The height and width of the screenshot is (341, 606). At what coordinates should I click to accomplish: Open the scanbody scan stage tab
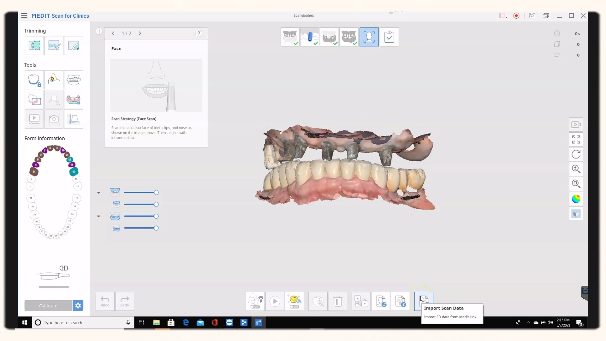coord(310,37)
